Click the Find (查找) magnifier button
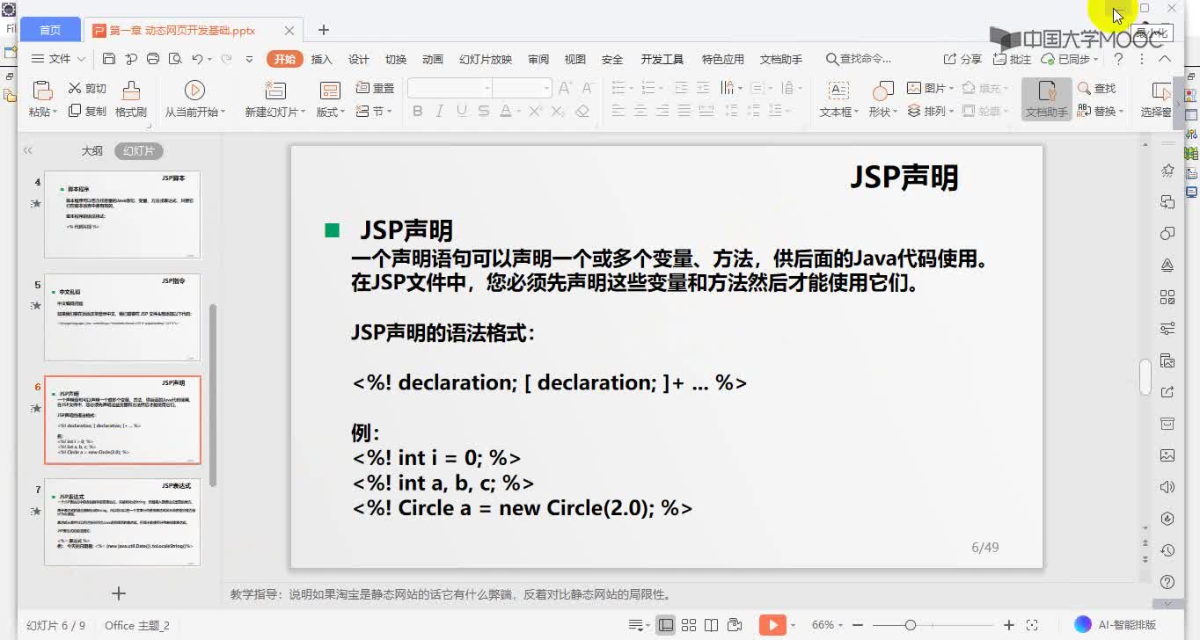Image resolution: width=1200 pixels, height=640 pixels. tap(1097, 89)
